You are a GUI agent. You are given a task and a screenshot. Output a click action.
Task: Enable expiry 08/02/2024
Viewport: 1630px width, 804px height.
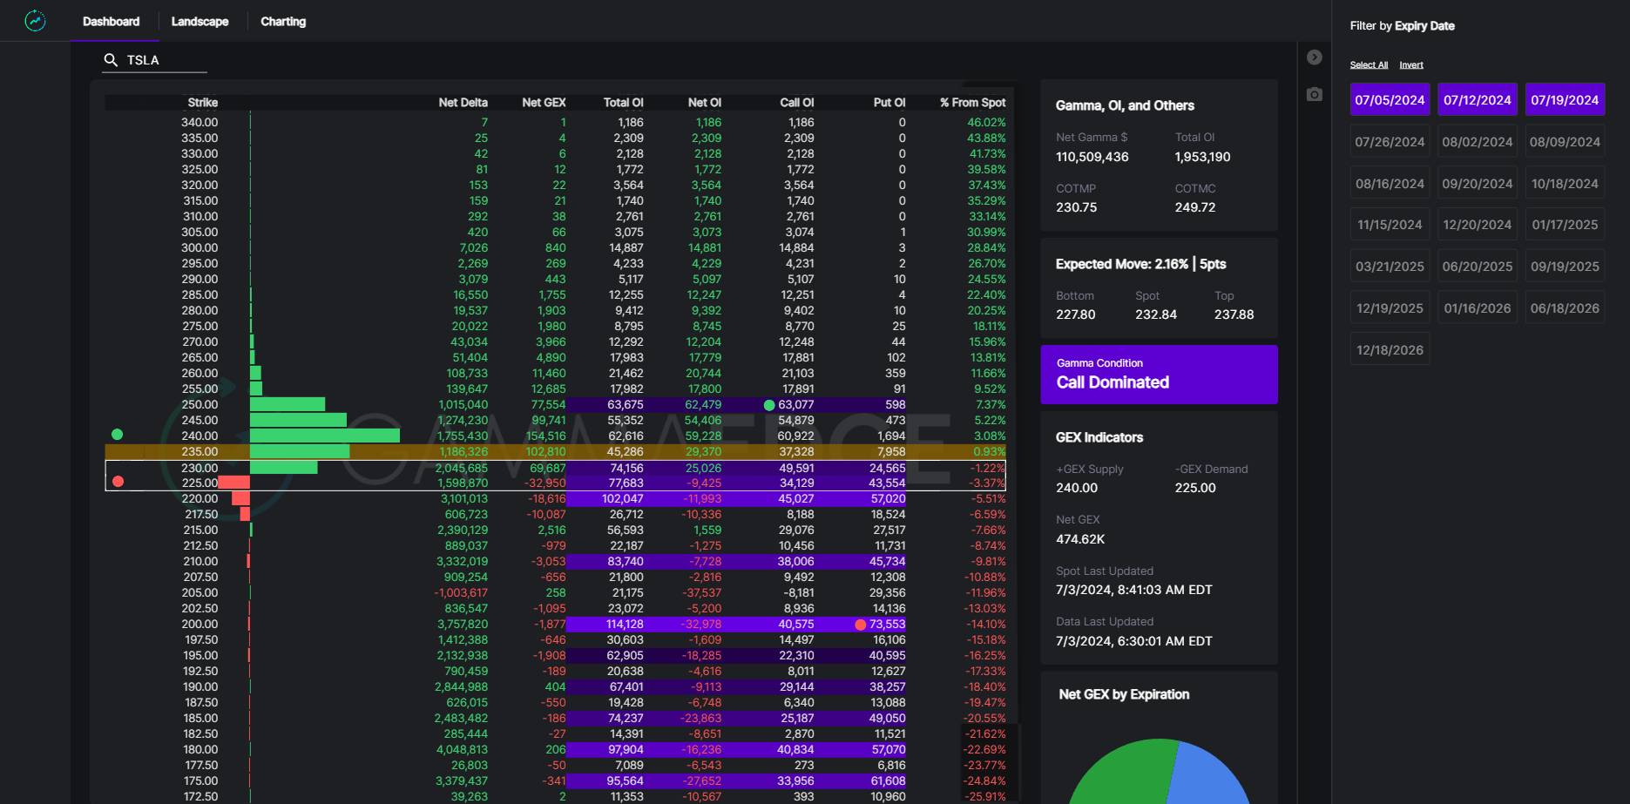pos(1478,142)
